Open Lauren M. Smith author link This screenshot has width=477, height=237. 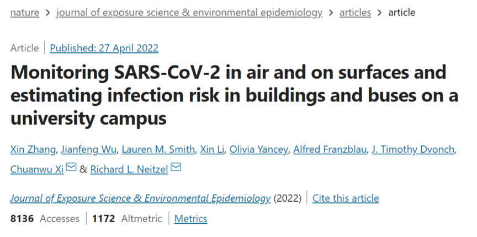(x=158, y=149)
